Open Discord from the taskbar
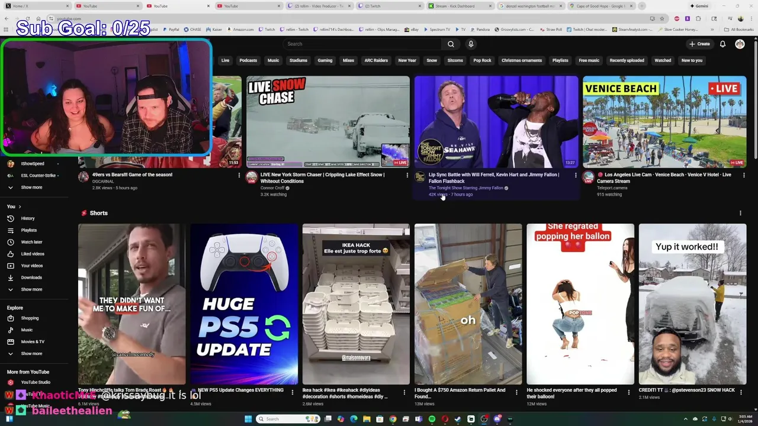758x426 pixels. click(x=497, y=419)
